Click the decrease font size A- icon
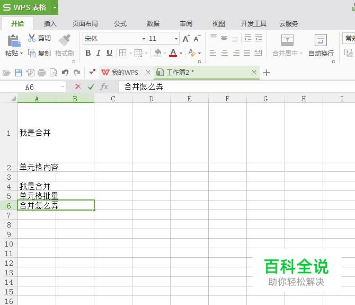The height and width of the screenshot is (305, 355). (x=197, y=39)
